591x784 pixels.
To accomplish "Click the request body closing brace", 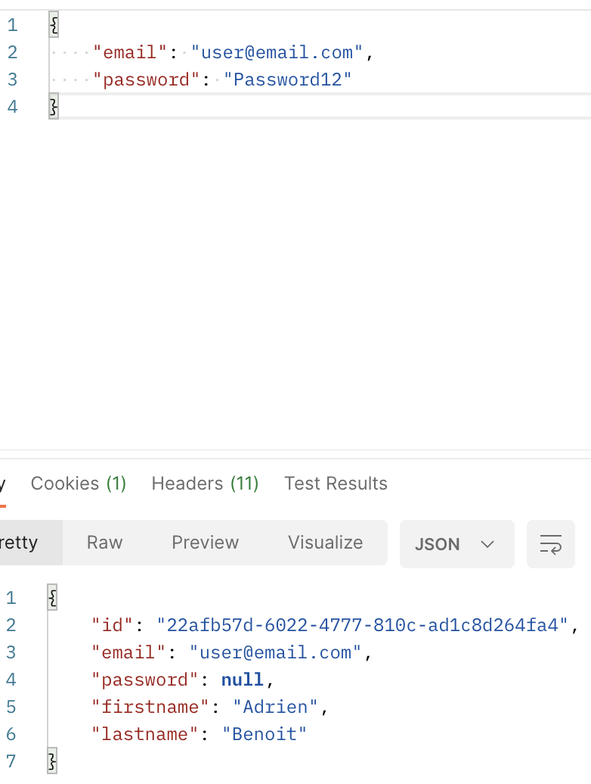I will click(x=54, y=106).
